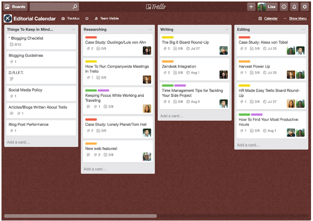
Task: Click the Editorial Calendar board title
Action: (x=35, y=18)
